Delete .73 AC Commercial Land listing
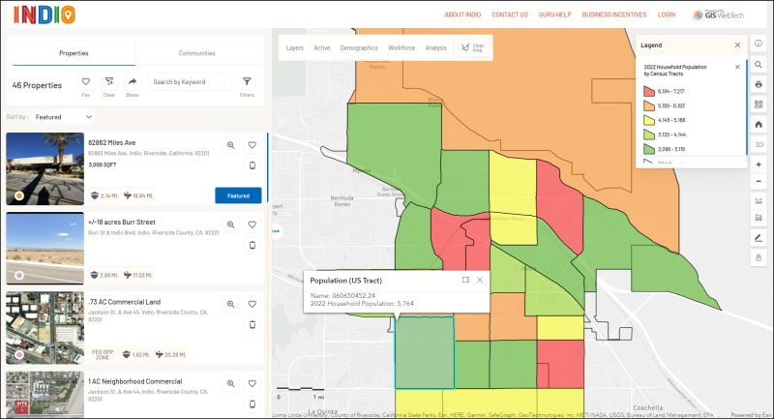 (253, 324)
